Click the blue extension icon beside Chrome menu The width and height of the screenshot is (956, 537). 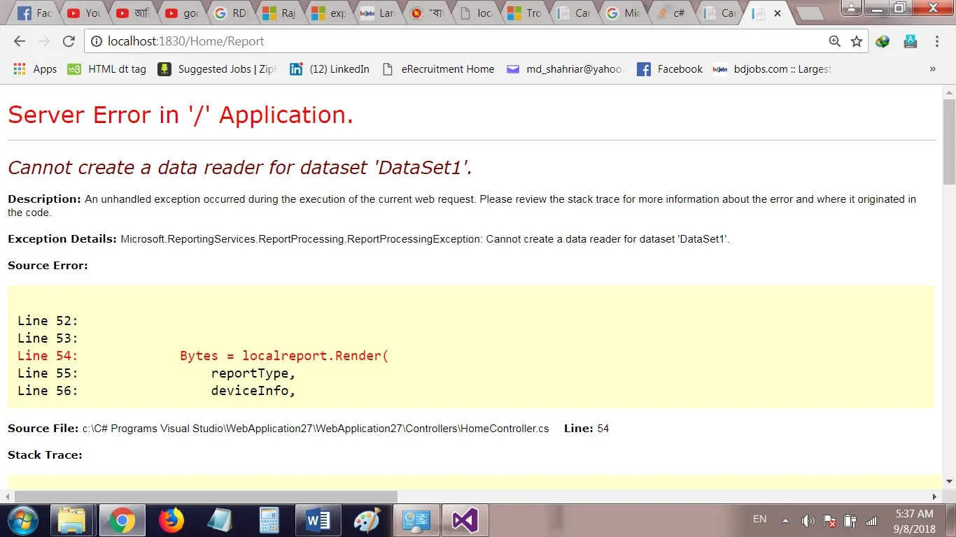(x=911, y=41)
